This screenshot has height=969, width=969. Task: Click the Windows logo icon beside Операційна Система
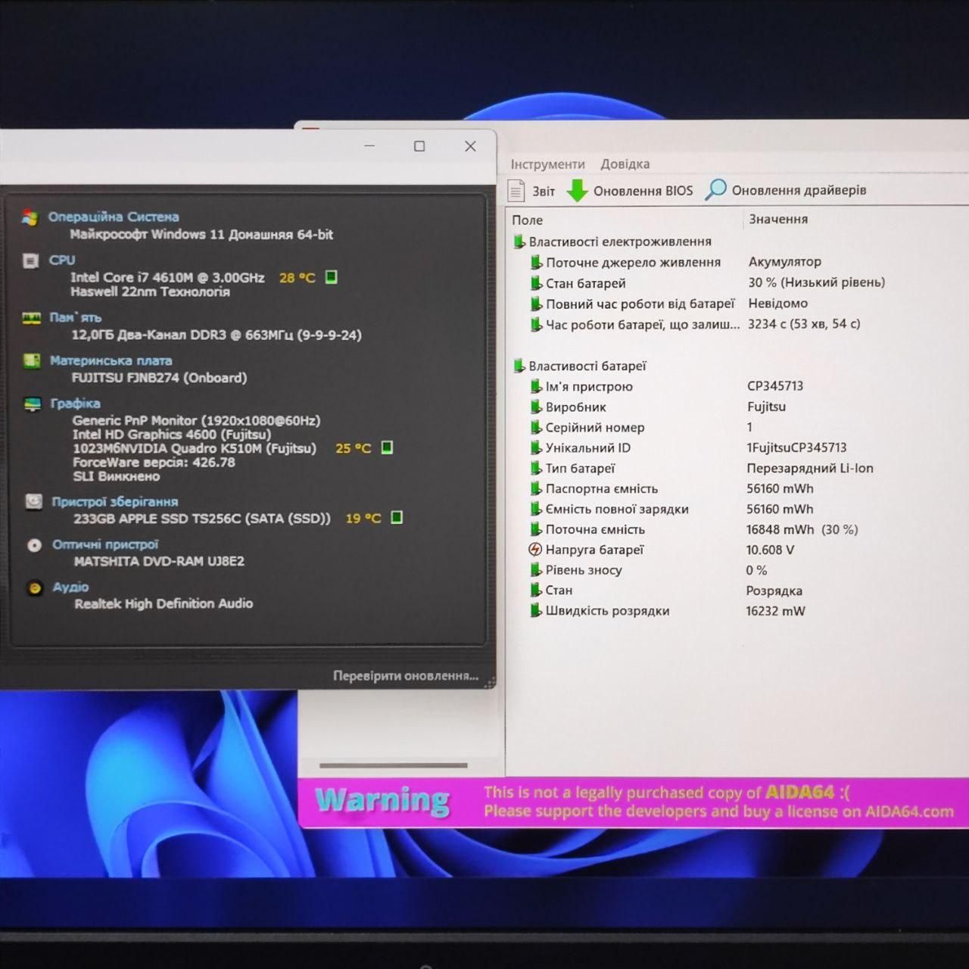(x=30, y=217)
